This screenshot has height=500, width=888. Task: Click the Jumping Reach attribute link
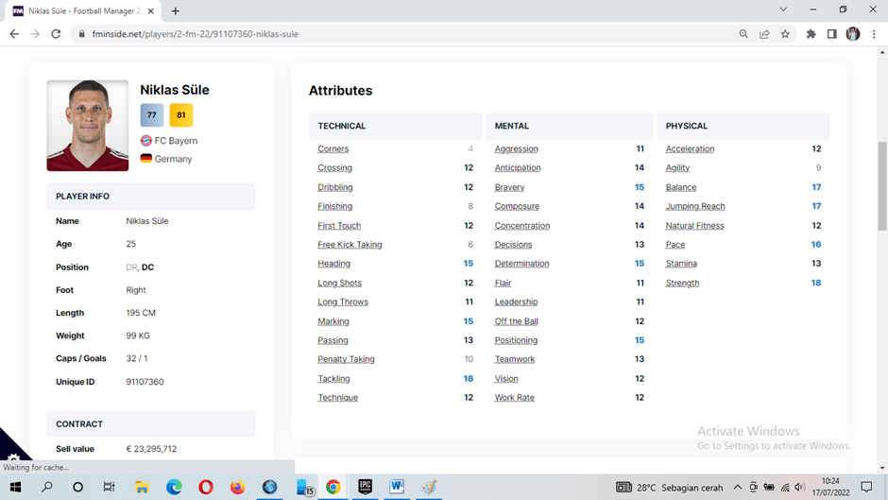coord(695,206)
